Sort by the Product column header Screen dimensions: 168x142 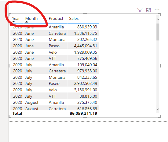tap(56, 18)
